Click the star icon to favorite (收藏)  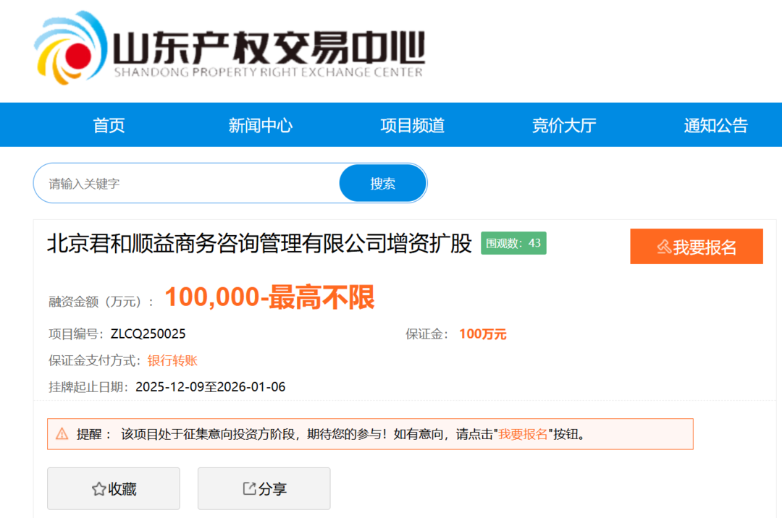[98, 489]
